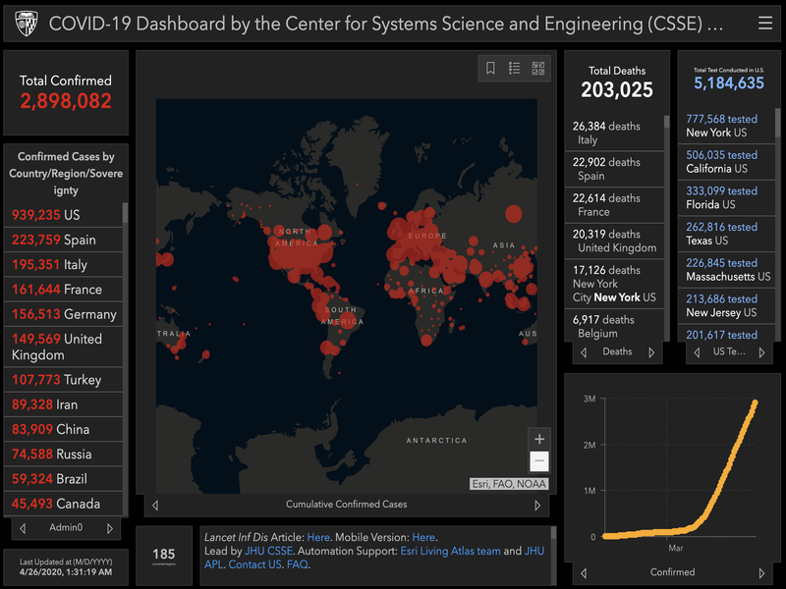Open the Esri Living Atlas team link
Image resolution: width=786 pixels, height=589 pixels.
pos(451,551)
